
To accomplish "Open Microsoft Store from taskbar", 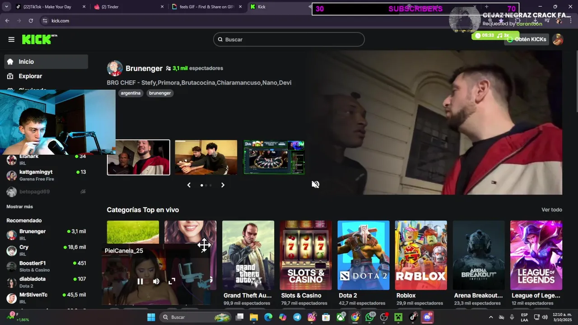I will (326, 317).
